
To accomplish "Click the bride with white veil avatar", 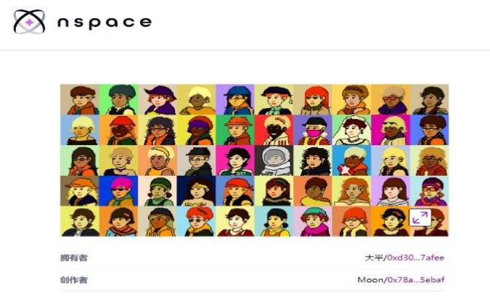I will pyautogui.click(x=351, y=130).
